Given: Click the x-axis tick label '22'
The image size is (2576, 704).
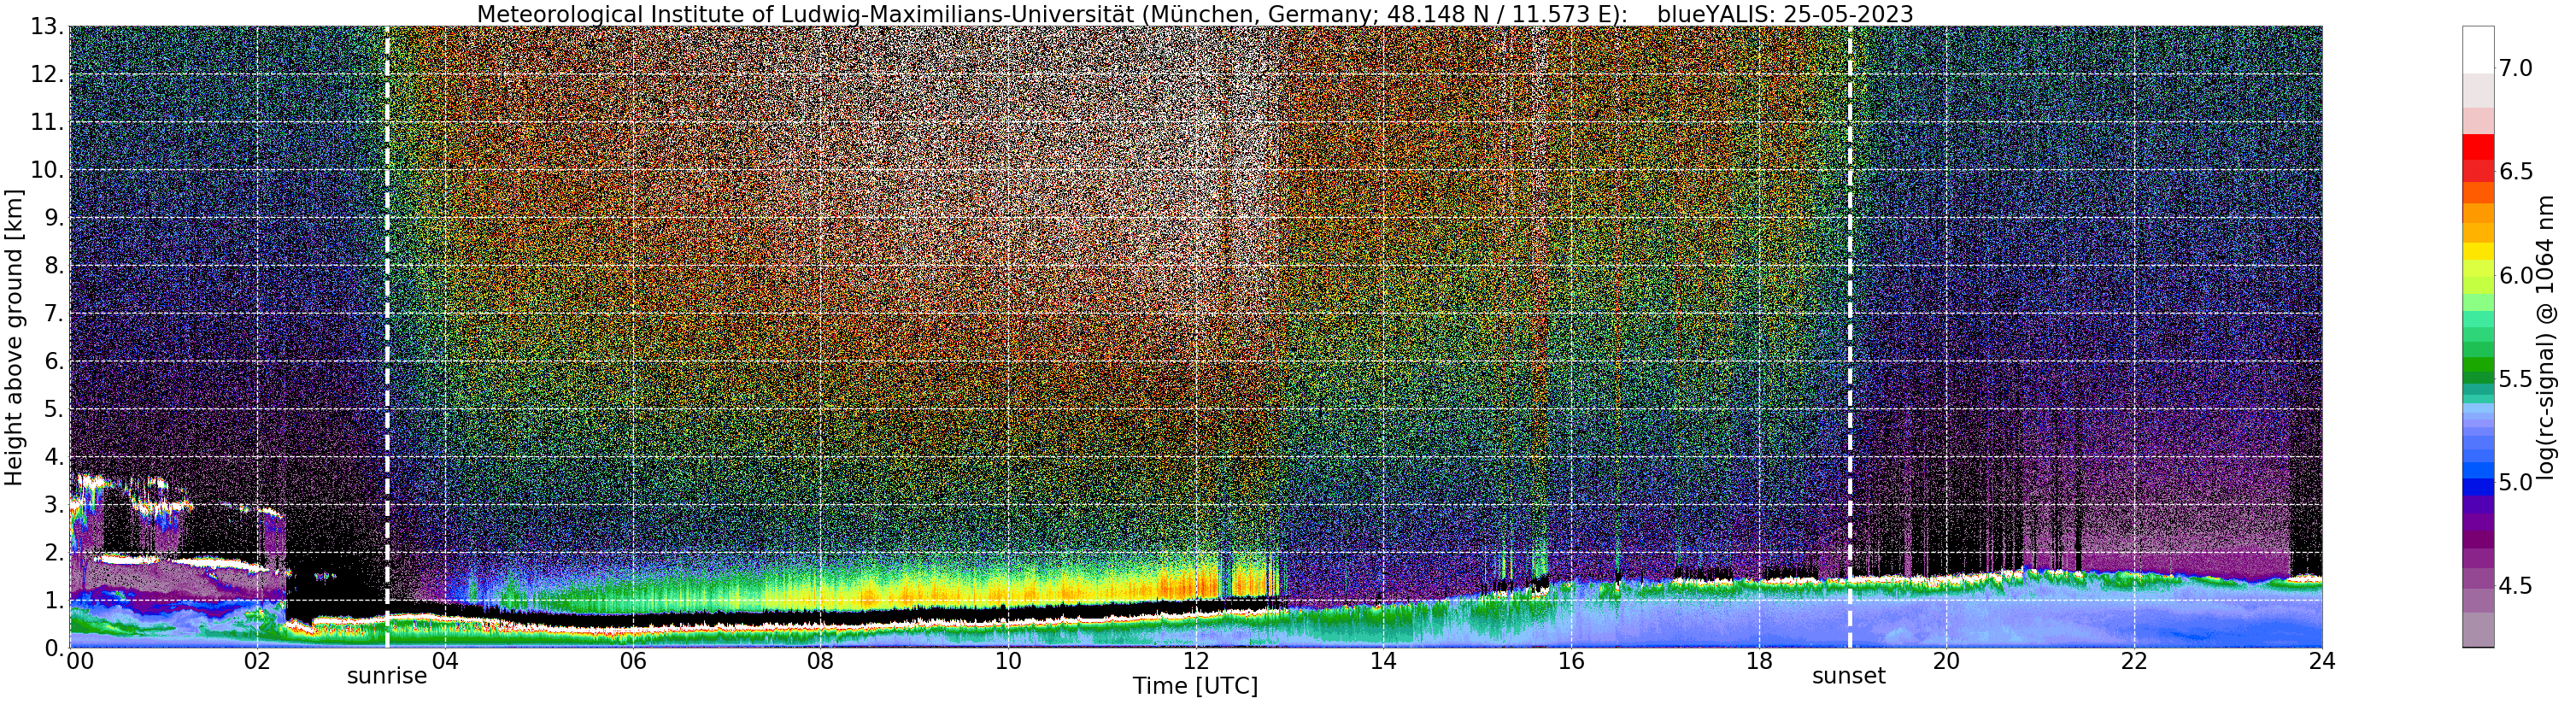Looking at the screenshot, I should (x=2134, y=661).
